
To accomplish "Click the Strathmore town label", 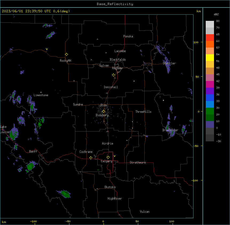I will click(138, 162).
